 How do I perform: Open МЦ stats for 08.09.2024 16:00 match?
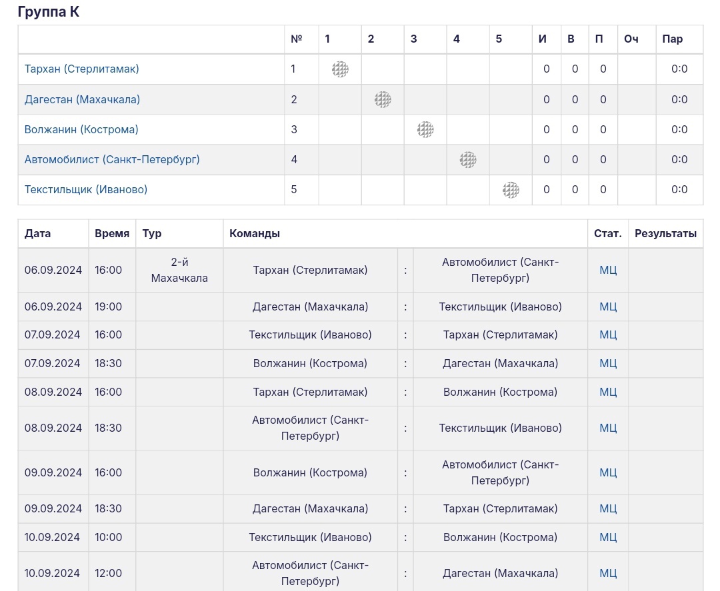point(608,392)
